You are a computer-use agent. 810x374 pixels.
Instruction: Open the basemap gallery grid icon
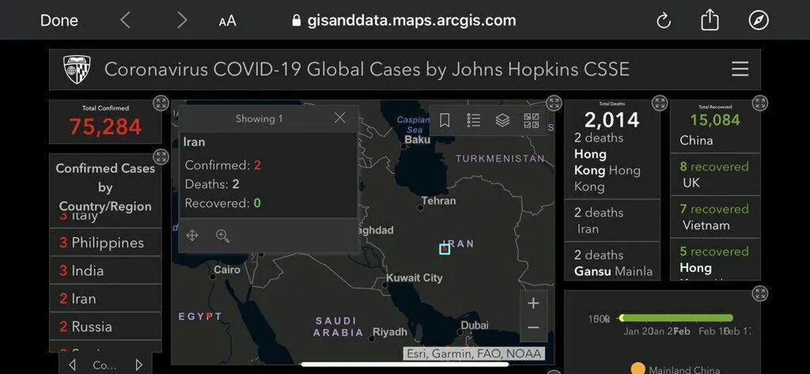[531, 120]
